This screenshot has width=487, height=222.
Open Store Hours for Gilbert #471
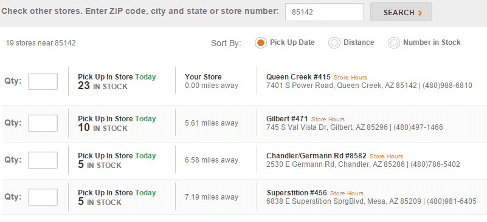[328, 119]
